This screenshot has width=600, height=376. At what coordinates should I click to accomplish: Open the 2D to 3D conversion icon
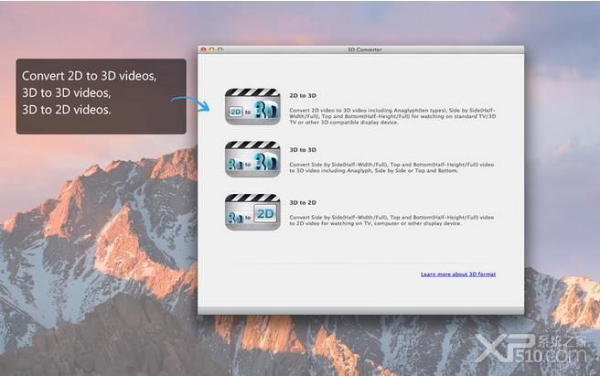coord(252,106)
